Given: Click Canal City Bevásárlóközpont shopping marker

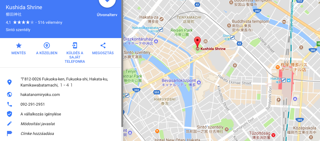Looking at the screenshot, I should point(199,82).
